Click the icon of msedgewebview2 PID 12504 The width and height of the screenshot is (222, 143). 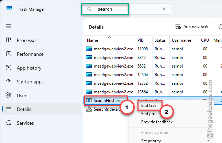[89, 75]
